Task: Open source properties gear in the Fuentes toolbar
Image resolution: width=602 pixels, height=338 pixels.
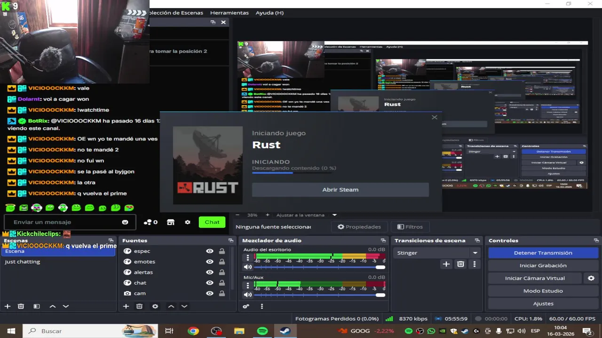Action: pos(155,306)
